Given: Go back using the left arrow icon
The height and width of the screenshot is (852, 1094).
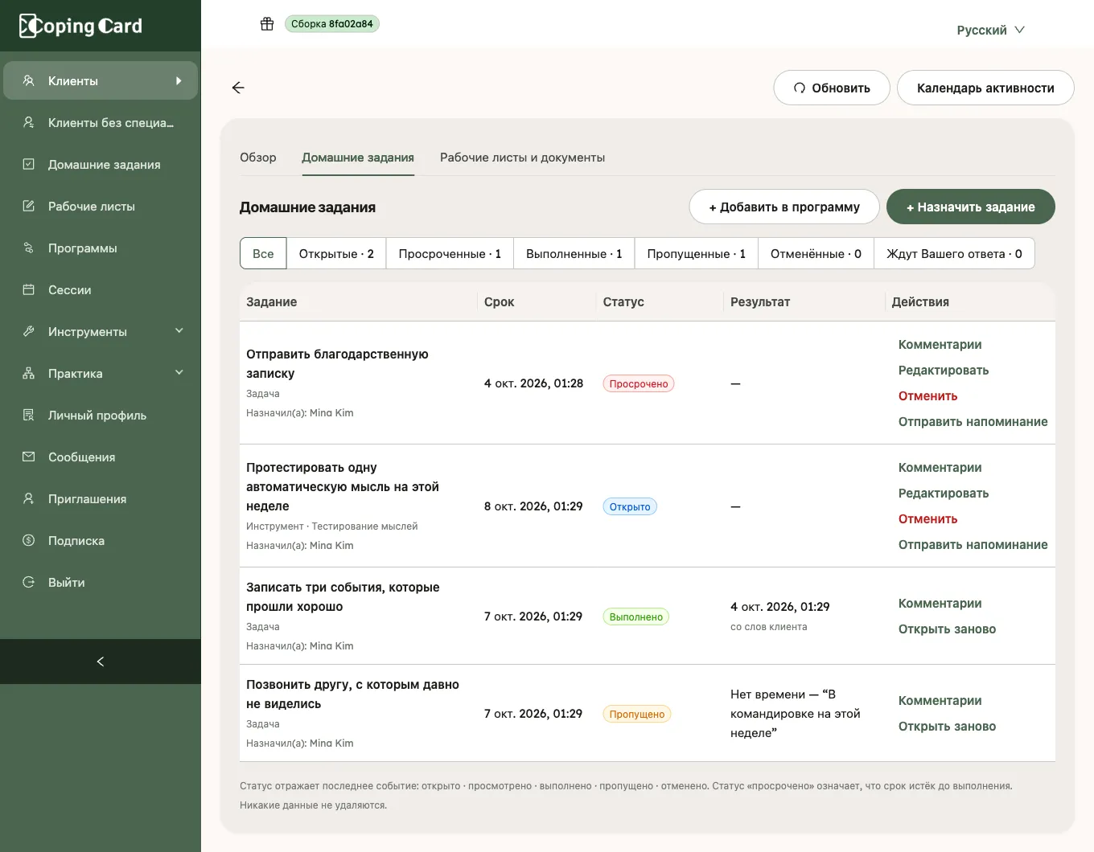Looking at the screenshot, I should pyautogui.click(x=238, y=88).
